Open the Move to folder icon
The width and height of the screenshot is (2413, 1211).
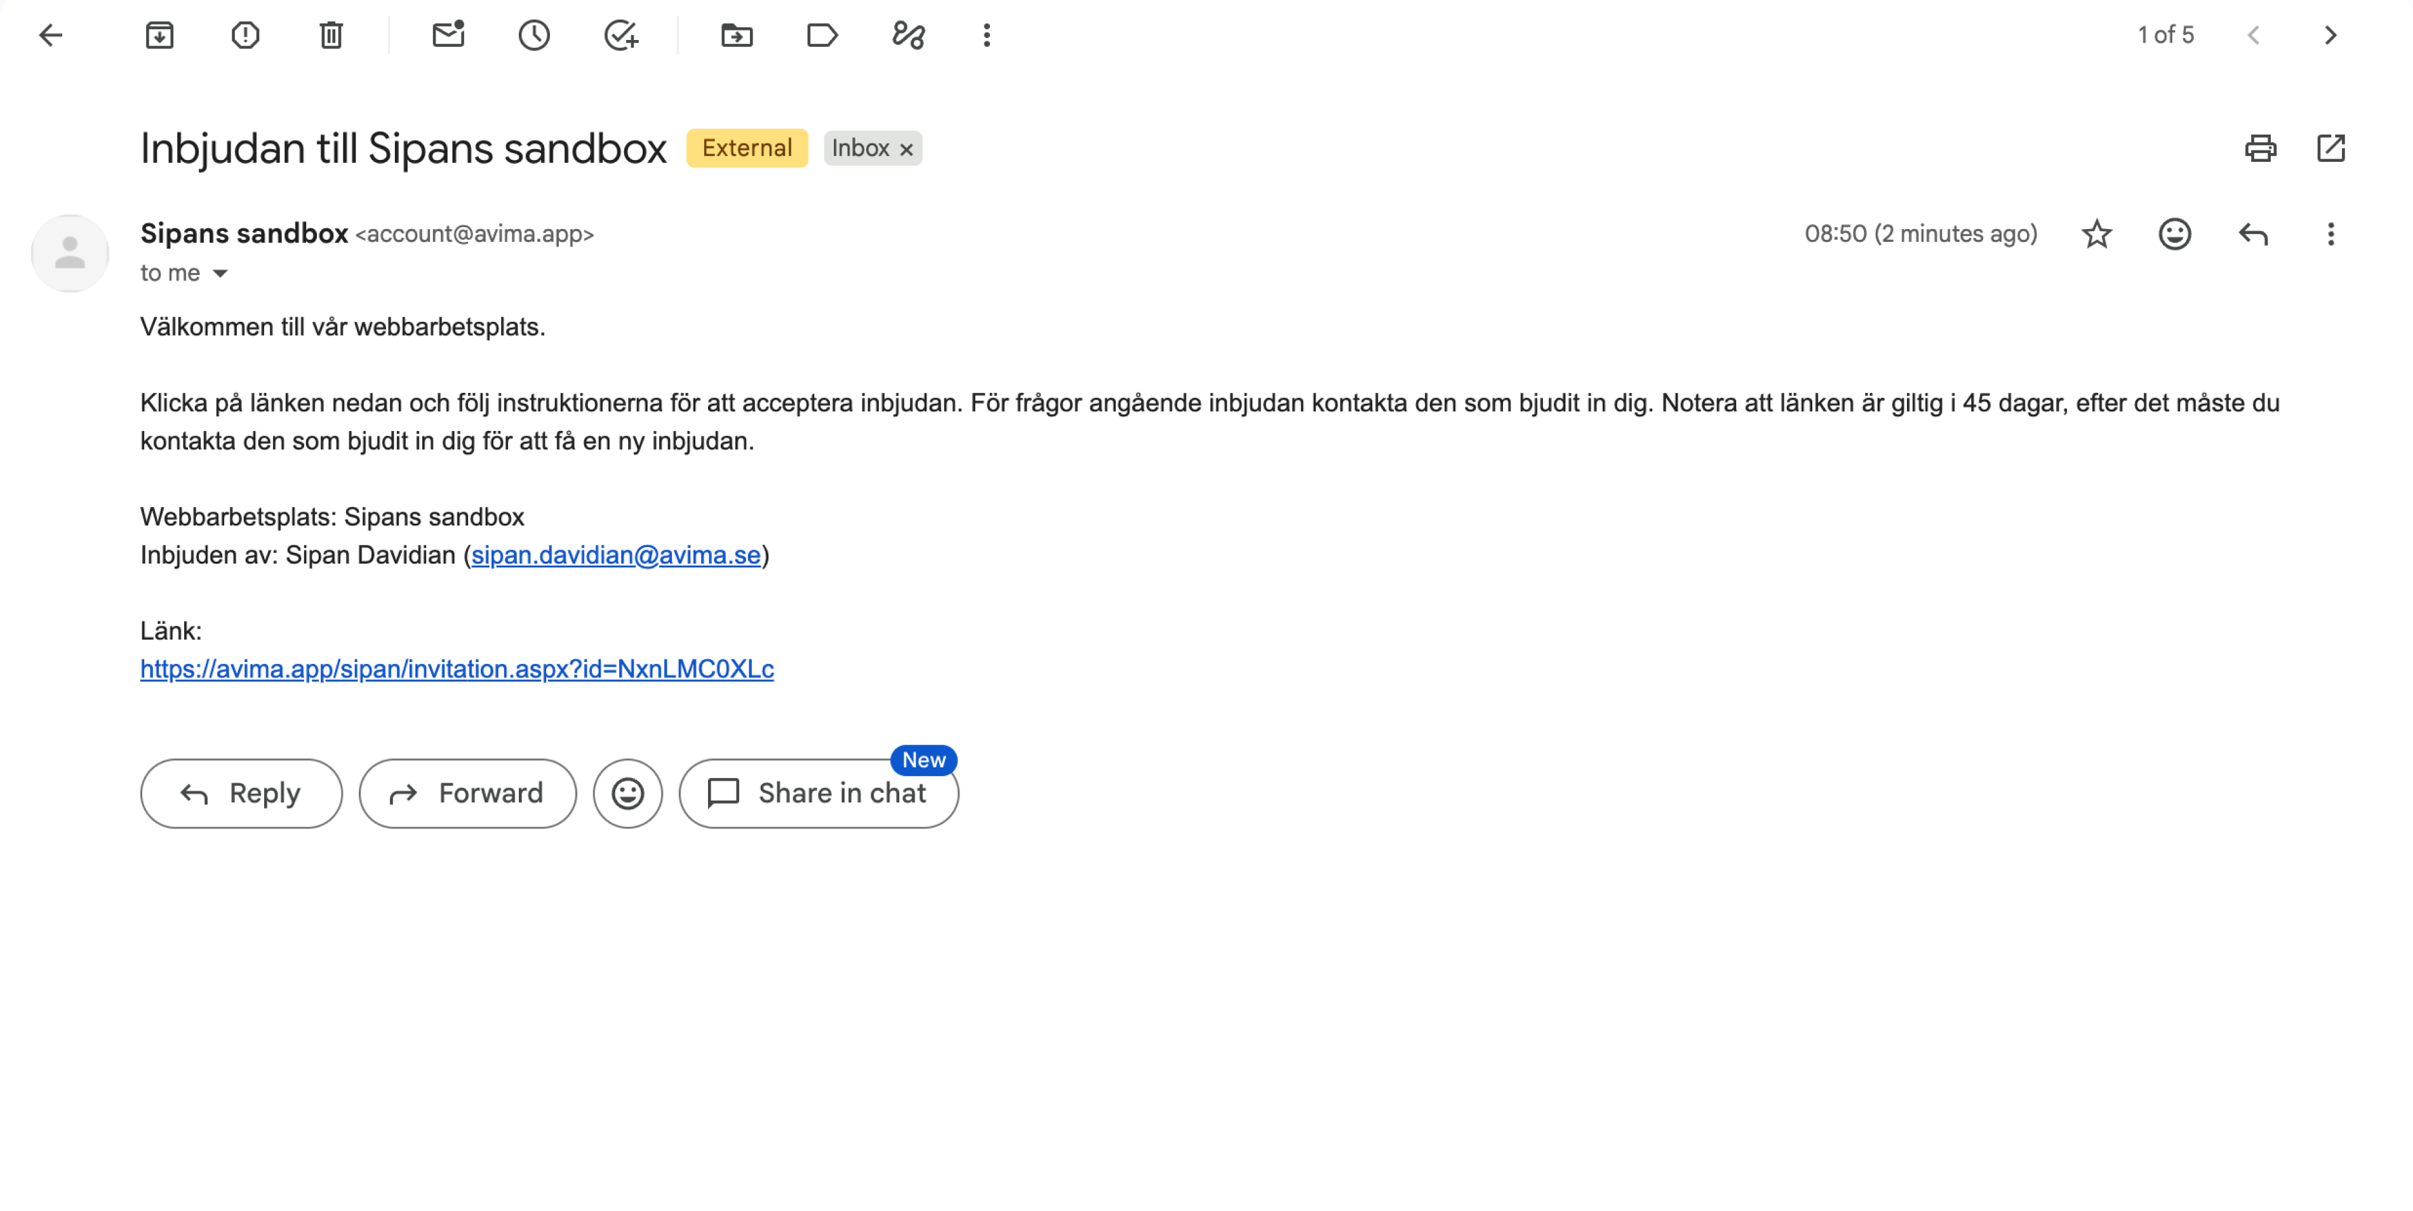(x=737, y=36)
